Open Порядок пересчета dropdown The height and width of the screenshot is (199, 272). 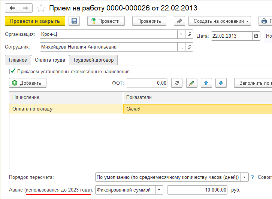pyautogui.click(x=244, y=177)
